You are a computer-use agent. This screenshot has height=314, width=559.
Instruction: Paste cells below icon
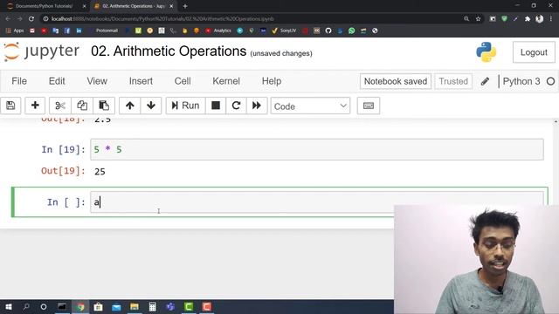[104, 106]
